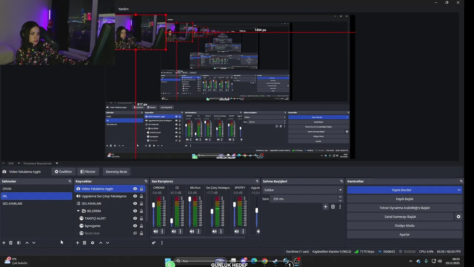
Task: Open CS channel three-dot options
Action: 180,231
